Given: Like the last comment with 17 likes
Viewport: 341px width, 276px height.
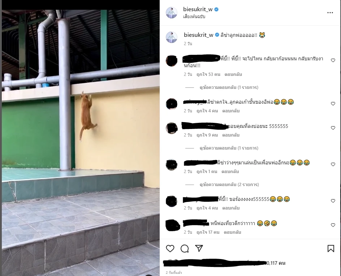Looking at the screenshot, I should click(x=333, y=225).
